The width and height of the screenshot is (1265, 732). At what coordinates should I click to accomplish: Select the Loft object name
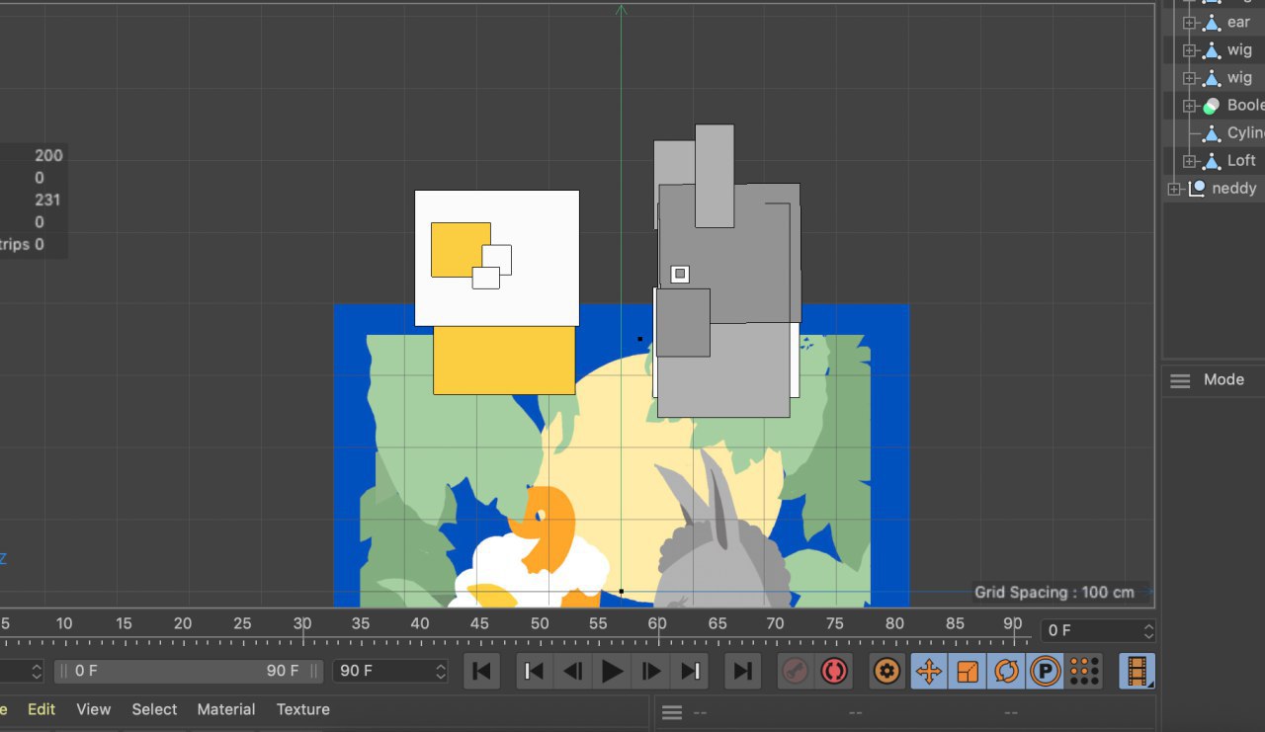pyautogui.click(x=1241, y=160)
